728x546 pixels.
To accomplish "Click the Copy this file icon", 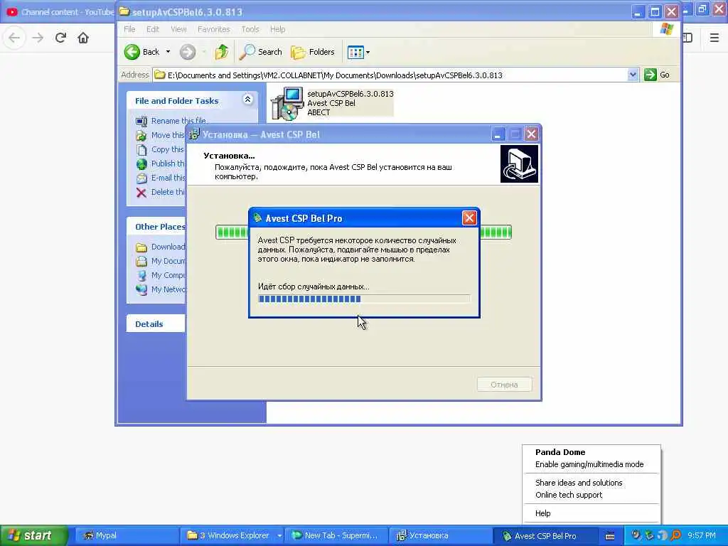I will (x=141, y=149).
